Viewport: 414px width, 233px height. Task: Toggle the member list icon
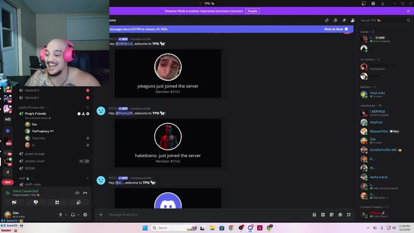tap(353, 20)
